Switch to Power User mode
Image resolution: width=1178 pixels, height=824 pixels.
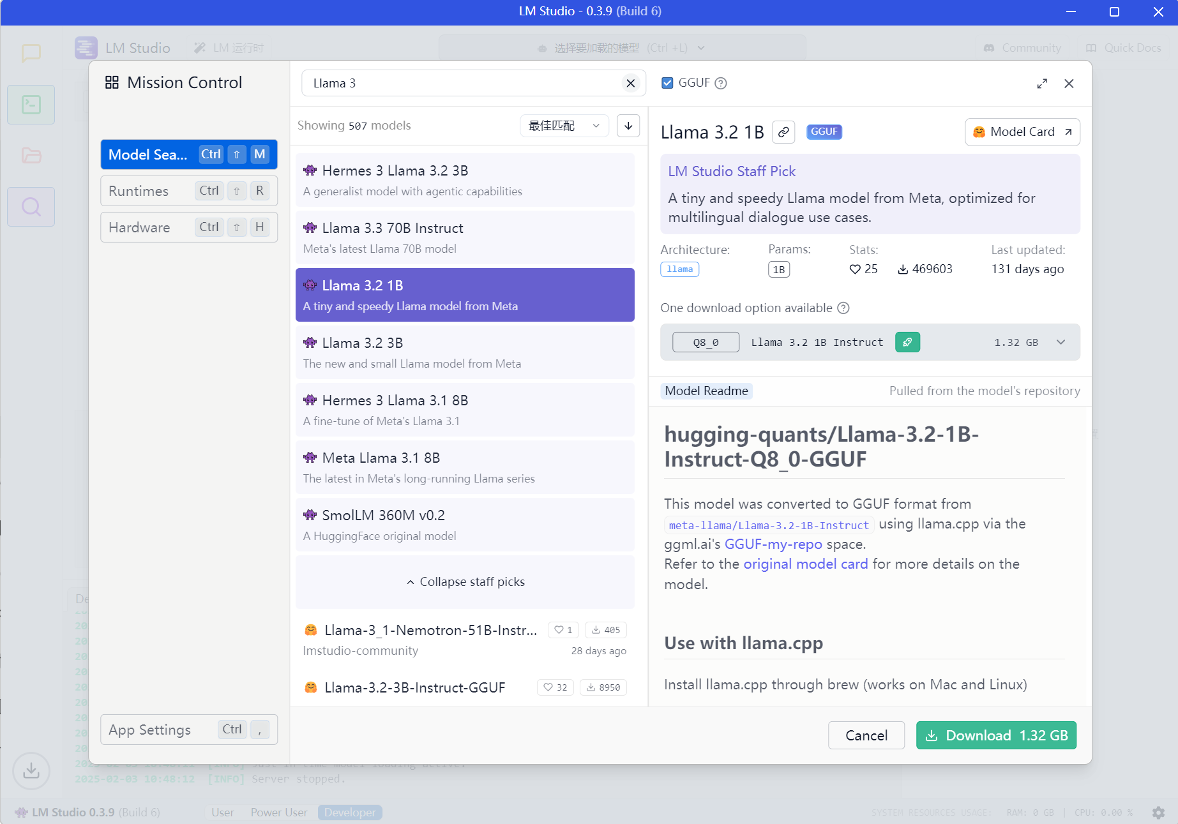coord(279,813)
